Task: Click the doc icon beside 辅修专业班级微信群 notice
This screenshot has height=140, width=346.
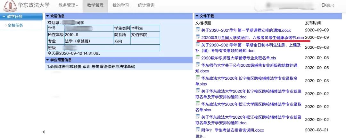Action: [197, 65]
